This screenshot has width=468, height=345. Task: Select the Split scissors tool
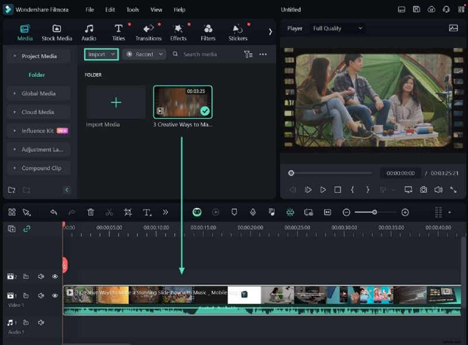109,212
